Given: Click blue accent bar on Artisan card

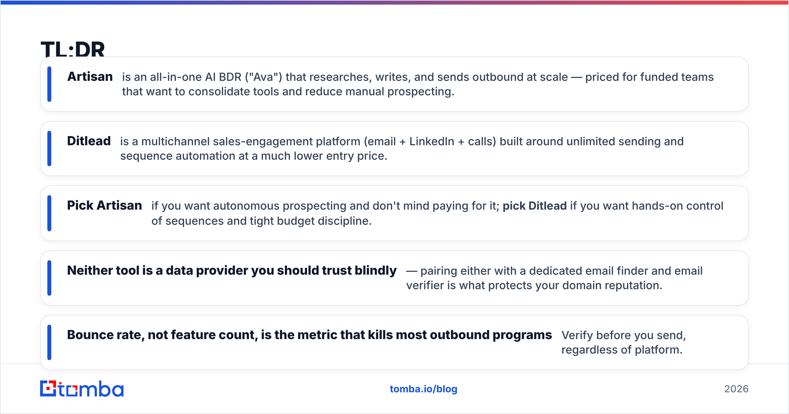Looking at the screenshot, I should 49,84.
